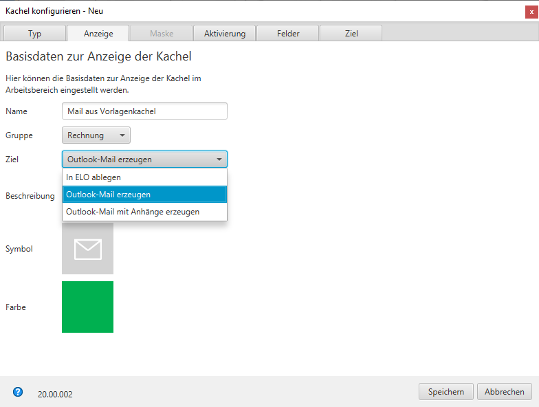
Task: Select the Anzeige tab
Action: tap(98, 33)
